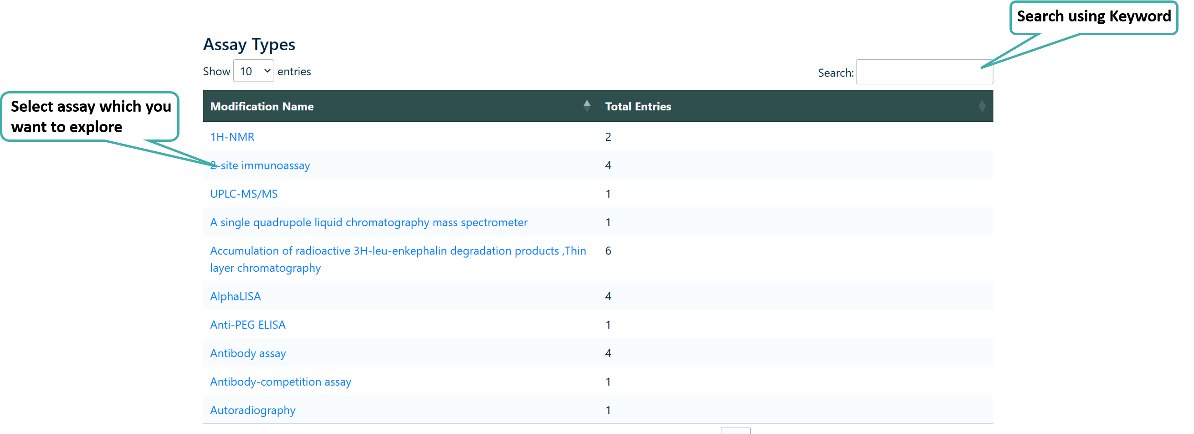Open the Antibody-competition assay link
Viewport: 1194px width, 434px height.
(x=281, y=382)
